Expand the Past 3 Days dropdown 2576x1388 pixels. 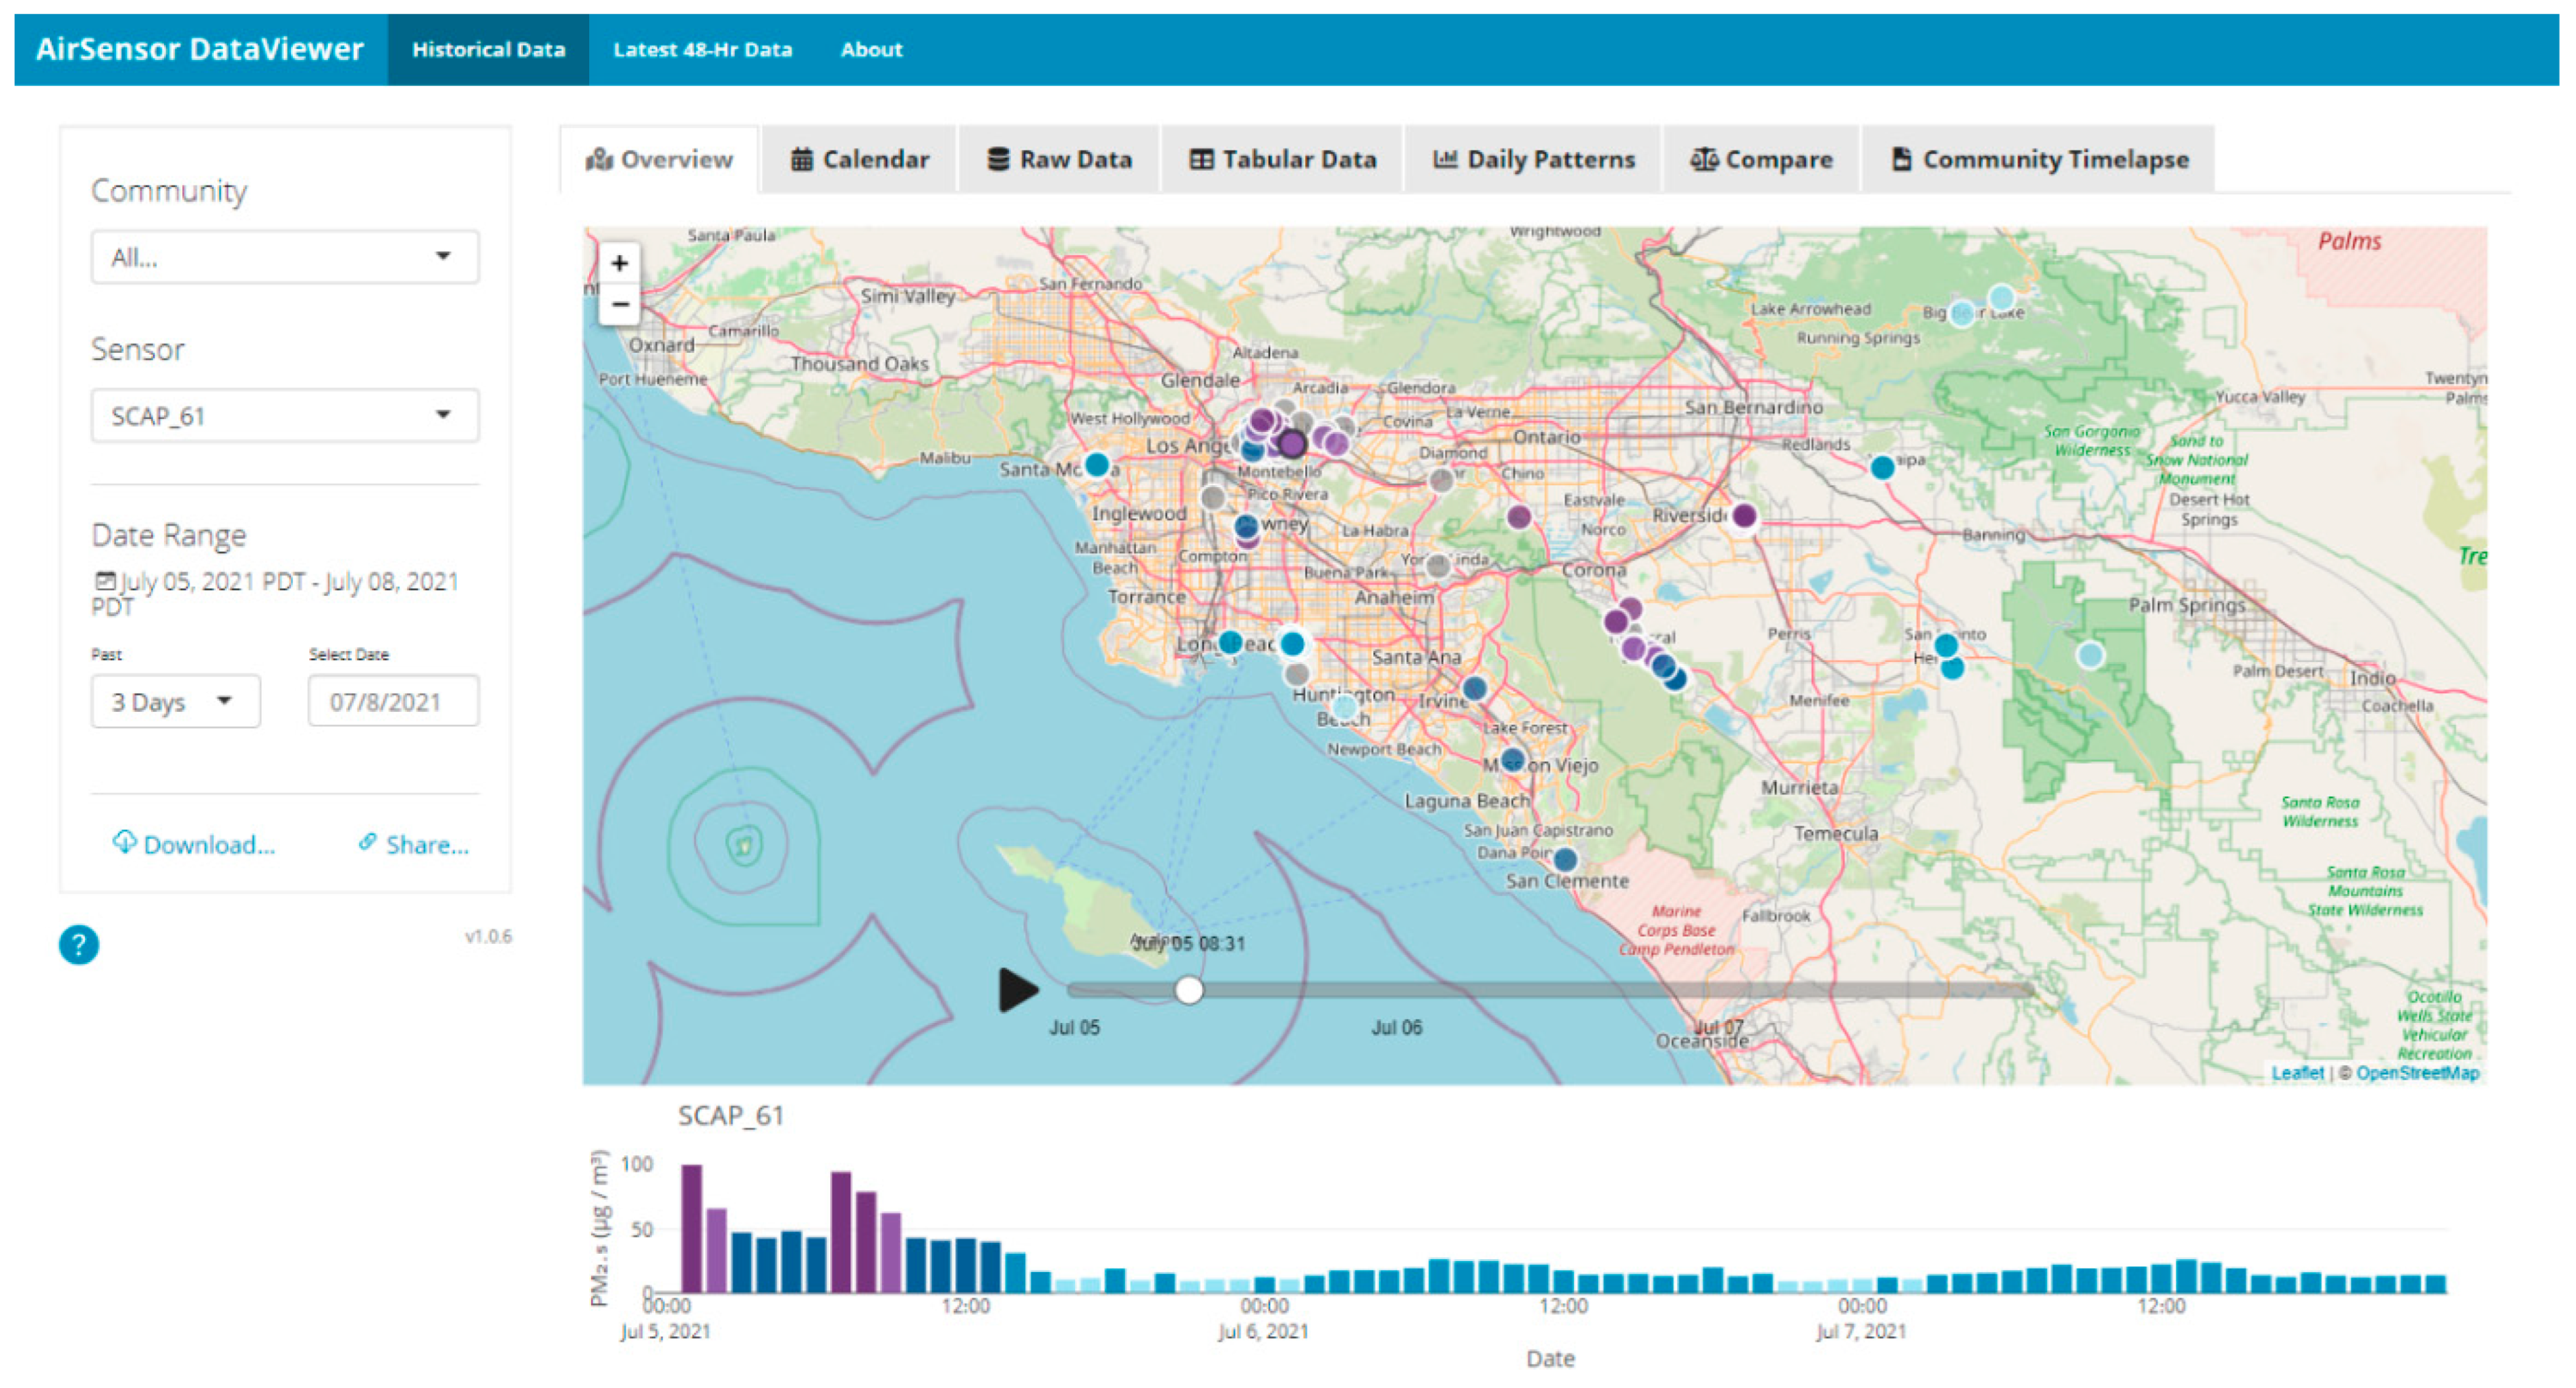click(175, 702)
